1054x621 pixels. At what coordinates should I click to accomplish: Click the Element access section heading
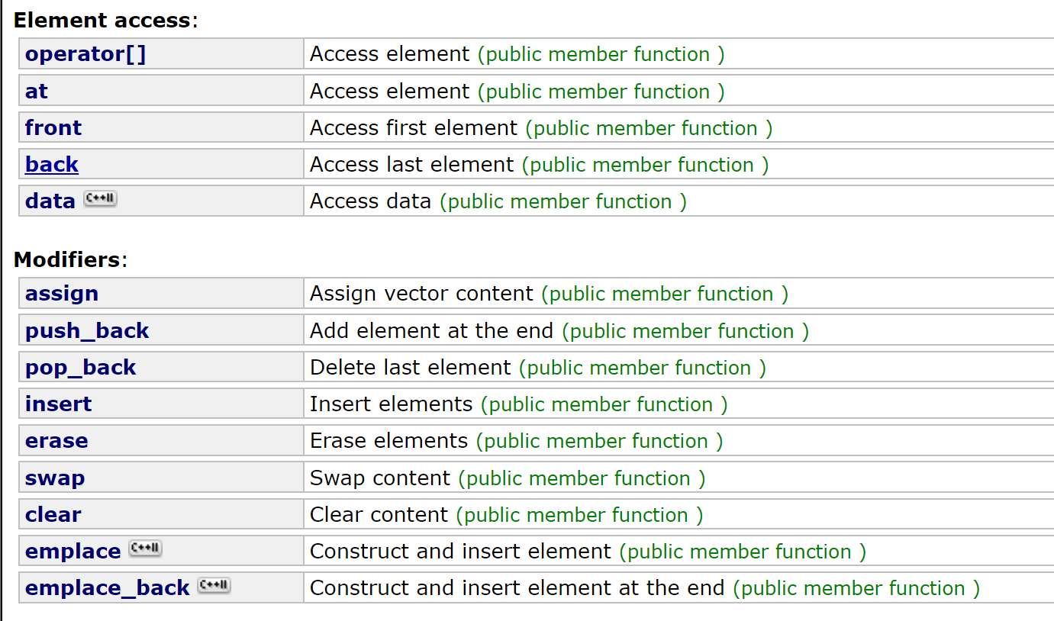(103, 20)
